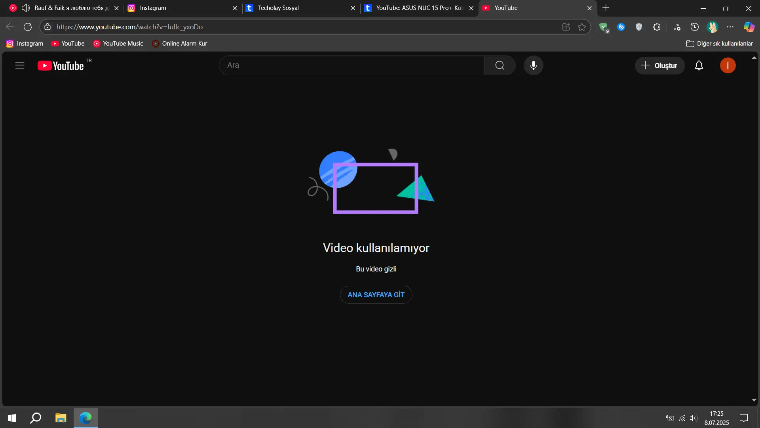Click the magnifier search button
This screenshot has height=428, width=760.
pos(500,65)
